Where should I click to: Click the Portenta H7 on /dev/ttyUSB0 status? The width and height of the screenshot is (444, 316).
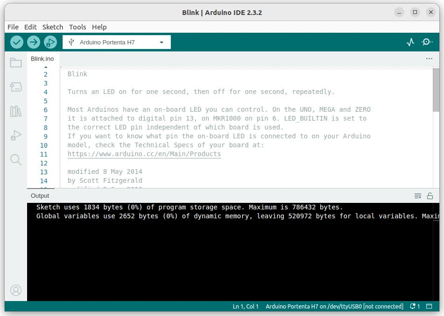coord(334,306)
